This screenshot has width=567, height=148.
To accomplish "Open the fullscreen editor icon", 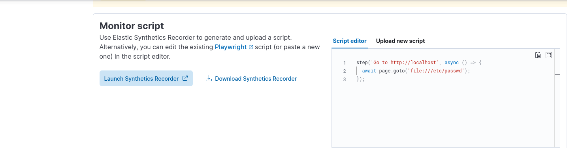I will tap(548, 55).
